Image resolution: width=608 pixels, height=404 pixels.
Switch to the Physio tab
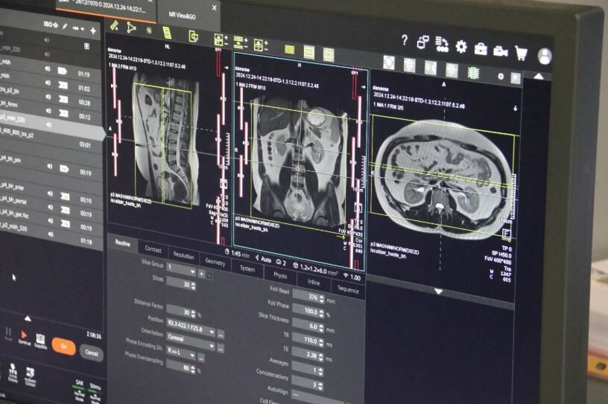coord(280,275)
